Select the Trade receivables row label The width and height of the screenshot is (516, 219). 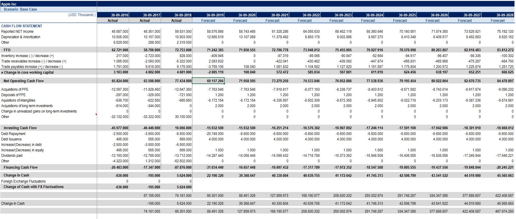pyautogui.click(x=34, y=61)
